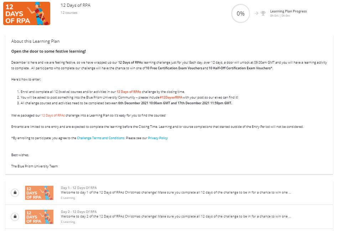The width and height of the screenshot is (356, 231).
Task: Click the #12DaysofRPA hashtag link
Action: click(x=171, y=98)
